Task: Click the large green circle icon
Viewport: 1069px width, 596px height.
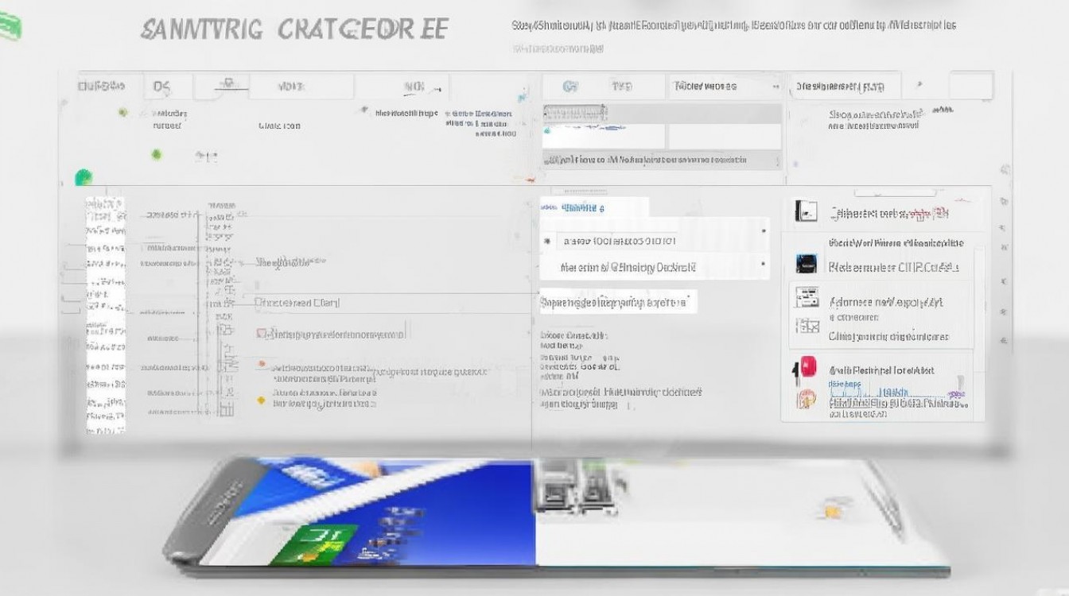Action: point(83,177)
